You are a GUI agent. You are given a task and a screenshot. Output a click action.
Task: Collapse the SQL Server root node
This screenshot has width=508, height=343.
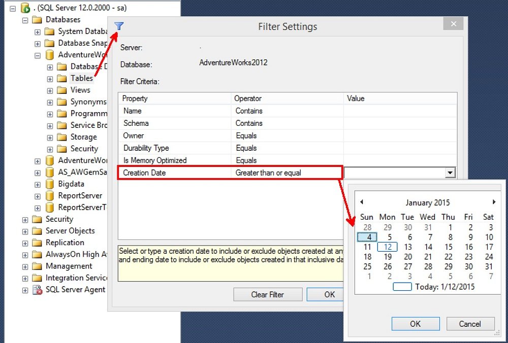point(13,9)
